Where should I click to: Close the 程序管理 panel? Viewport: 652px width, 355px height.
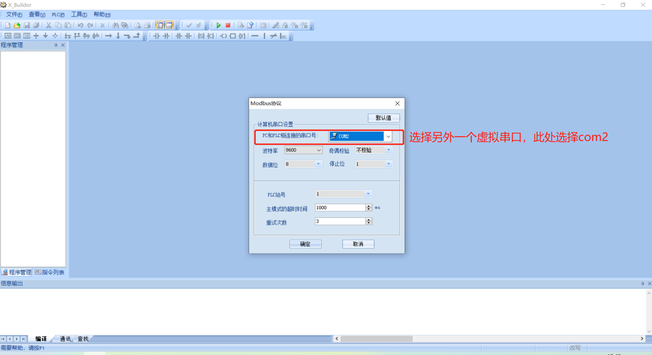(x=63, y=45)
